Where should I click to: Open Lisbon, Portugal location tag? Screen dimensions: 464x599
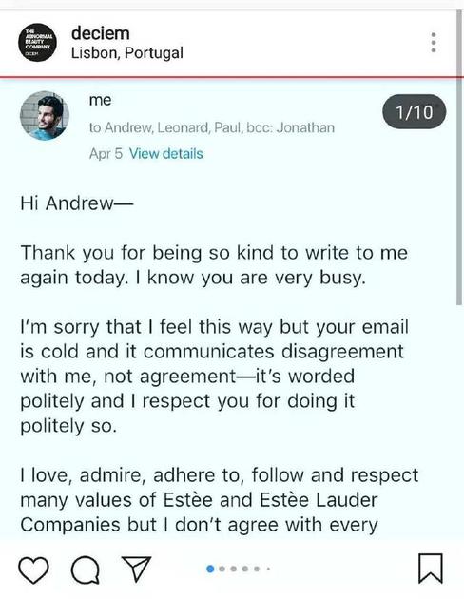point(127,52)
